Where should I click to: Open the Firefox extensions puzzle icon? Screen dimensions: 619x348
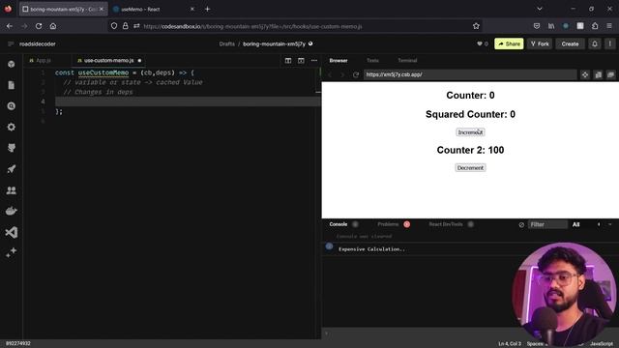[x=595, y=26]
